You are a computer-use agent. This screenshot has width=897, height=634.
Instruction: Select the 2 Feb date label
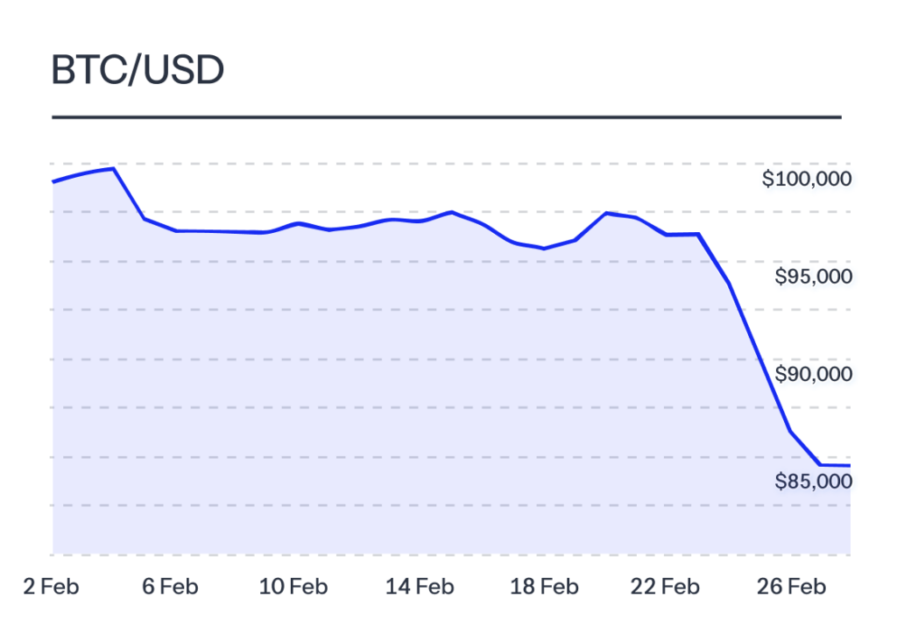click(x=51, y=586)
